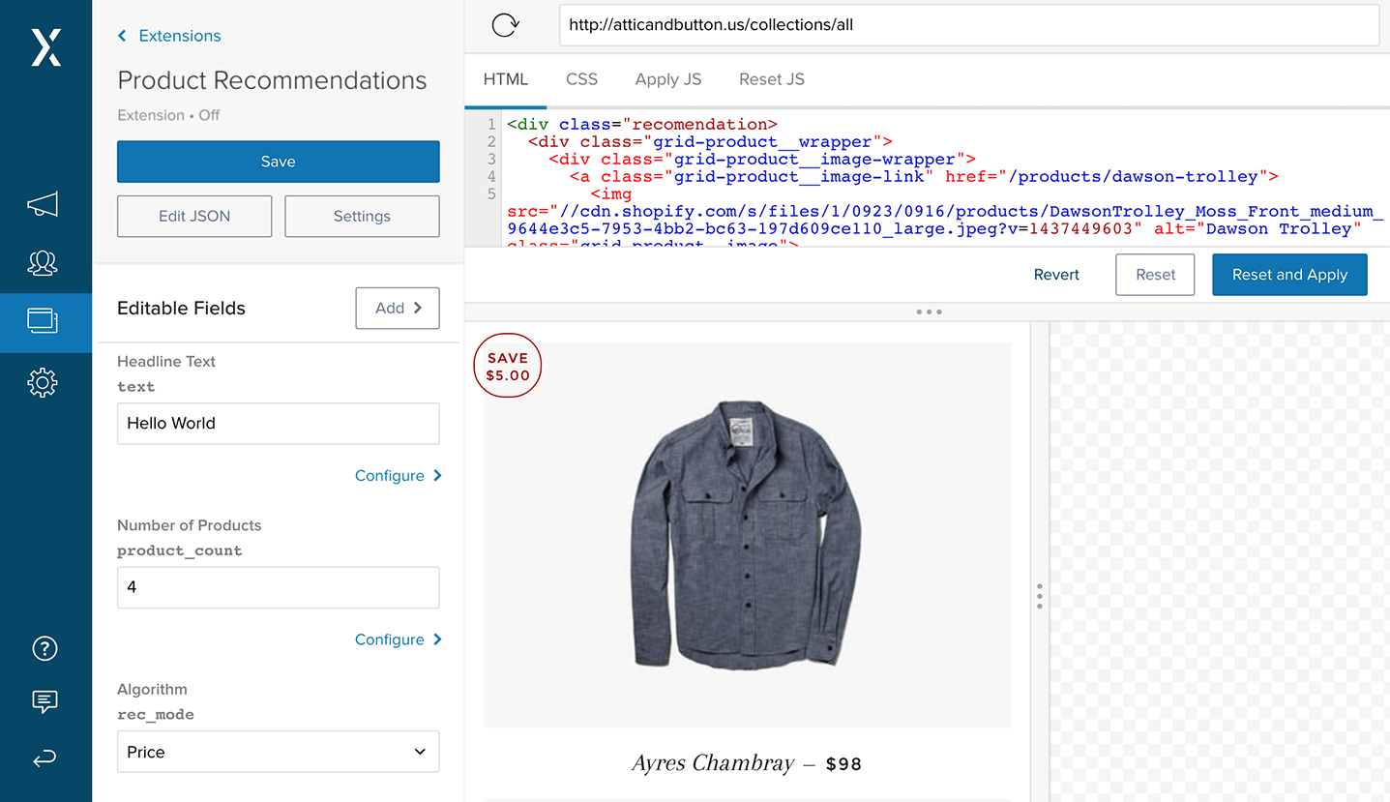
Task: Expand the Add editable field menu
Action: coord(398,308)
